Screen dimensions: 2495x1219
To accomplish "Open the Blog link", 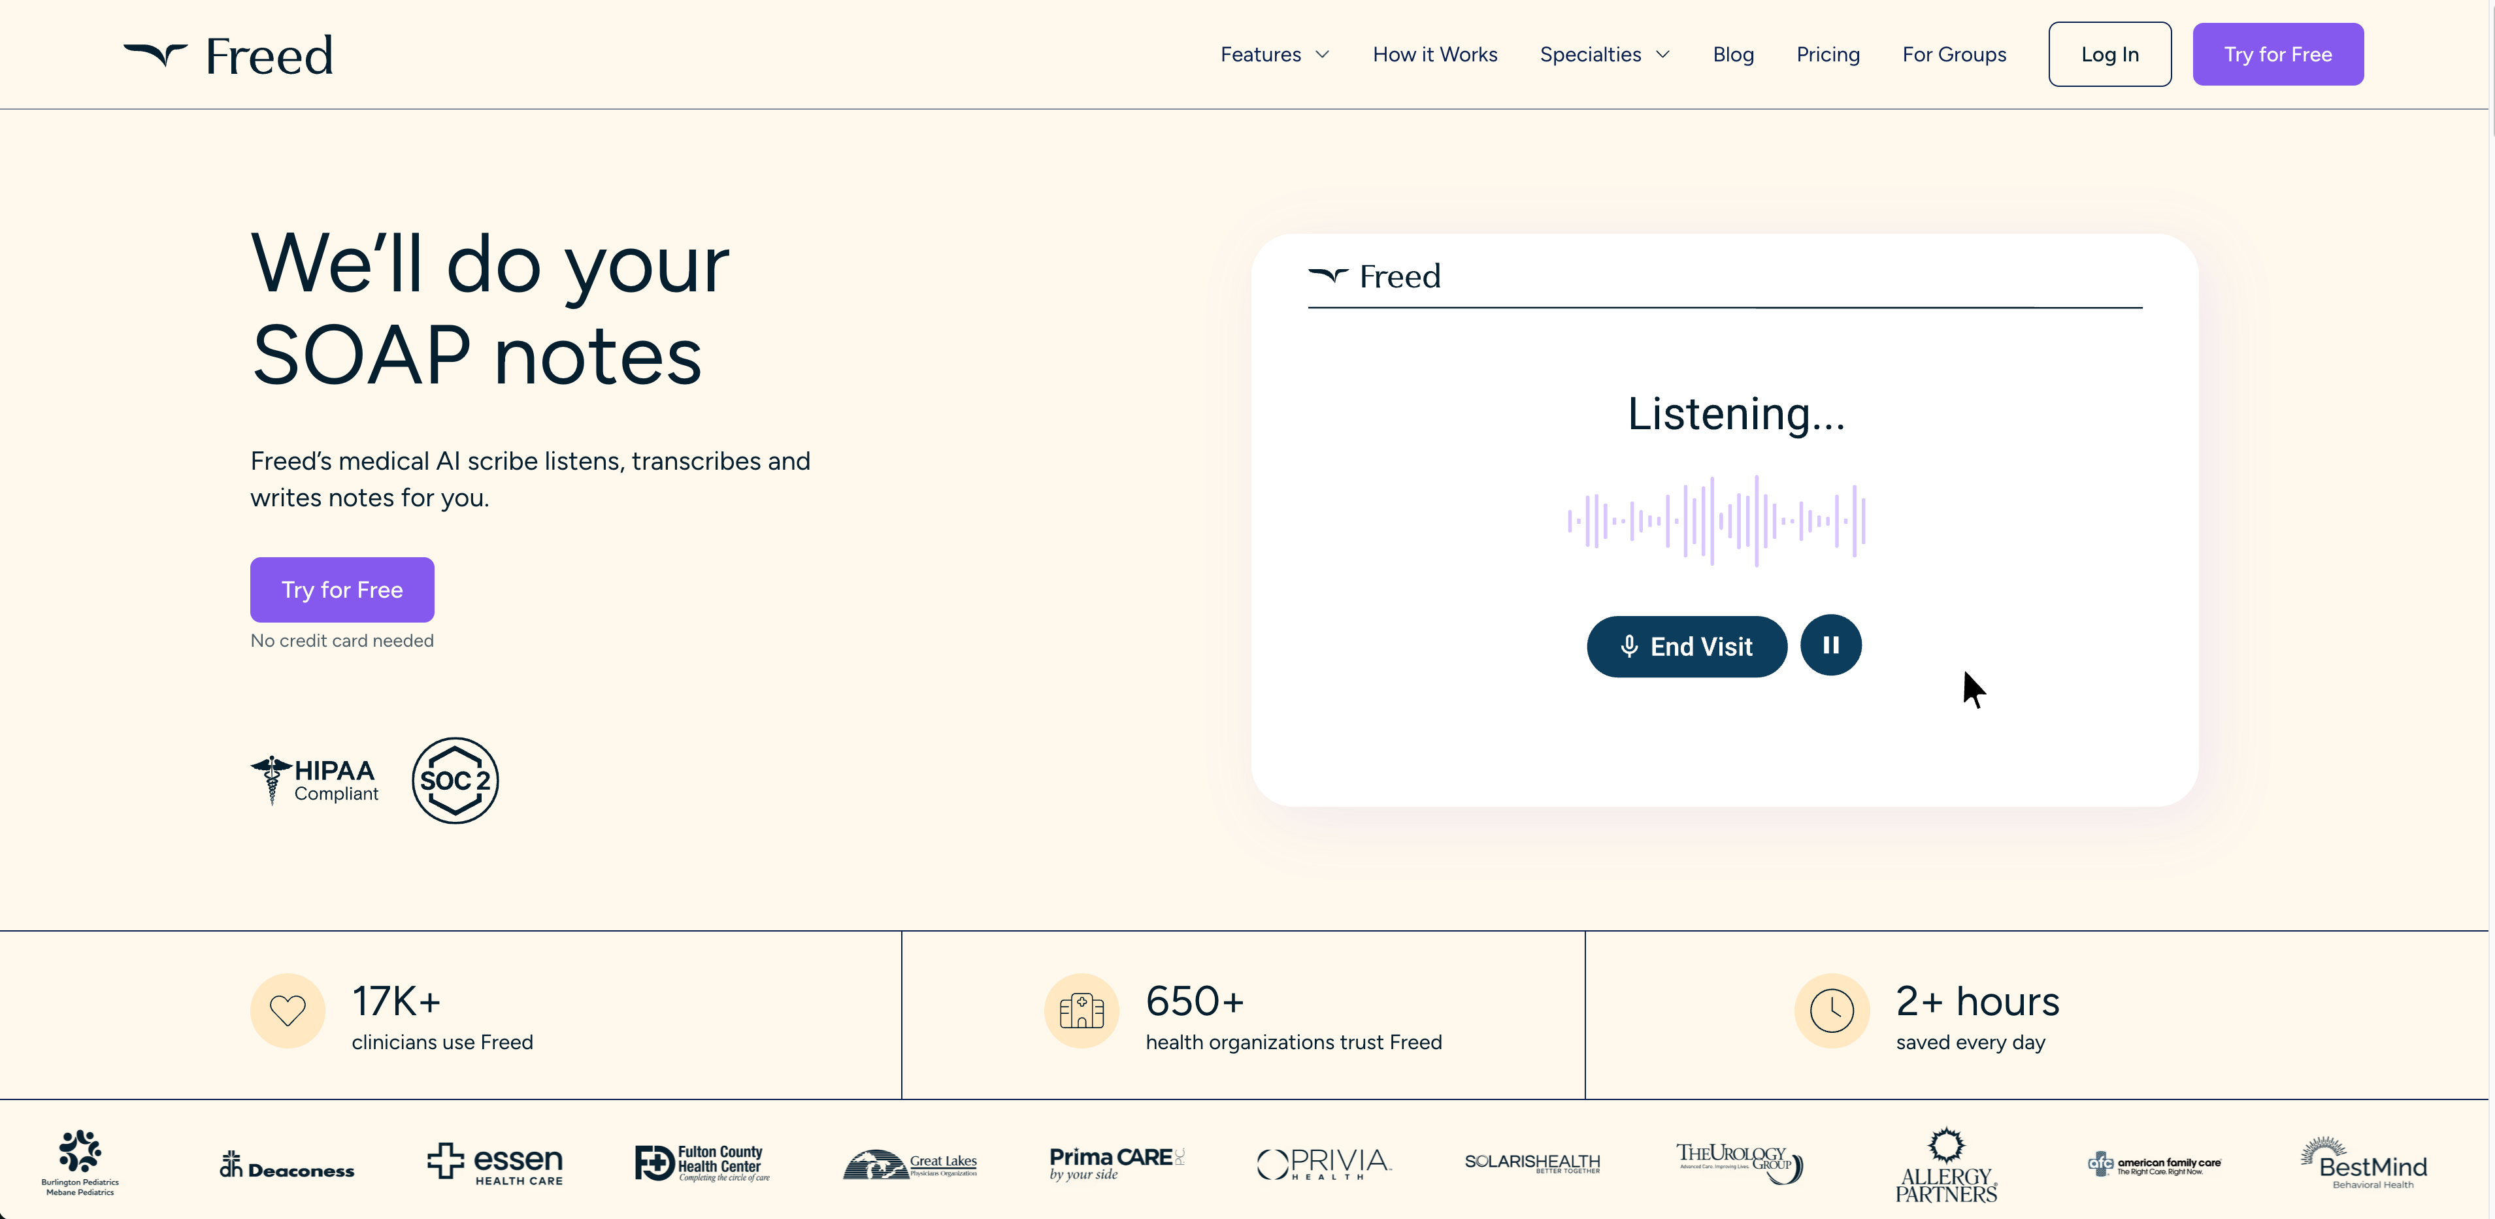I will [x=1733, y=54].
